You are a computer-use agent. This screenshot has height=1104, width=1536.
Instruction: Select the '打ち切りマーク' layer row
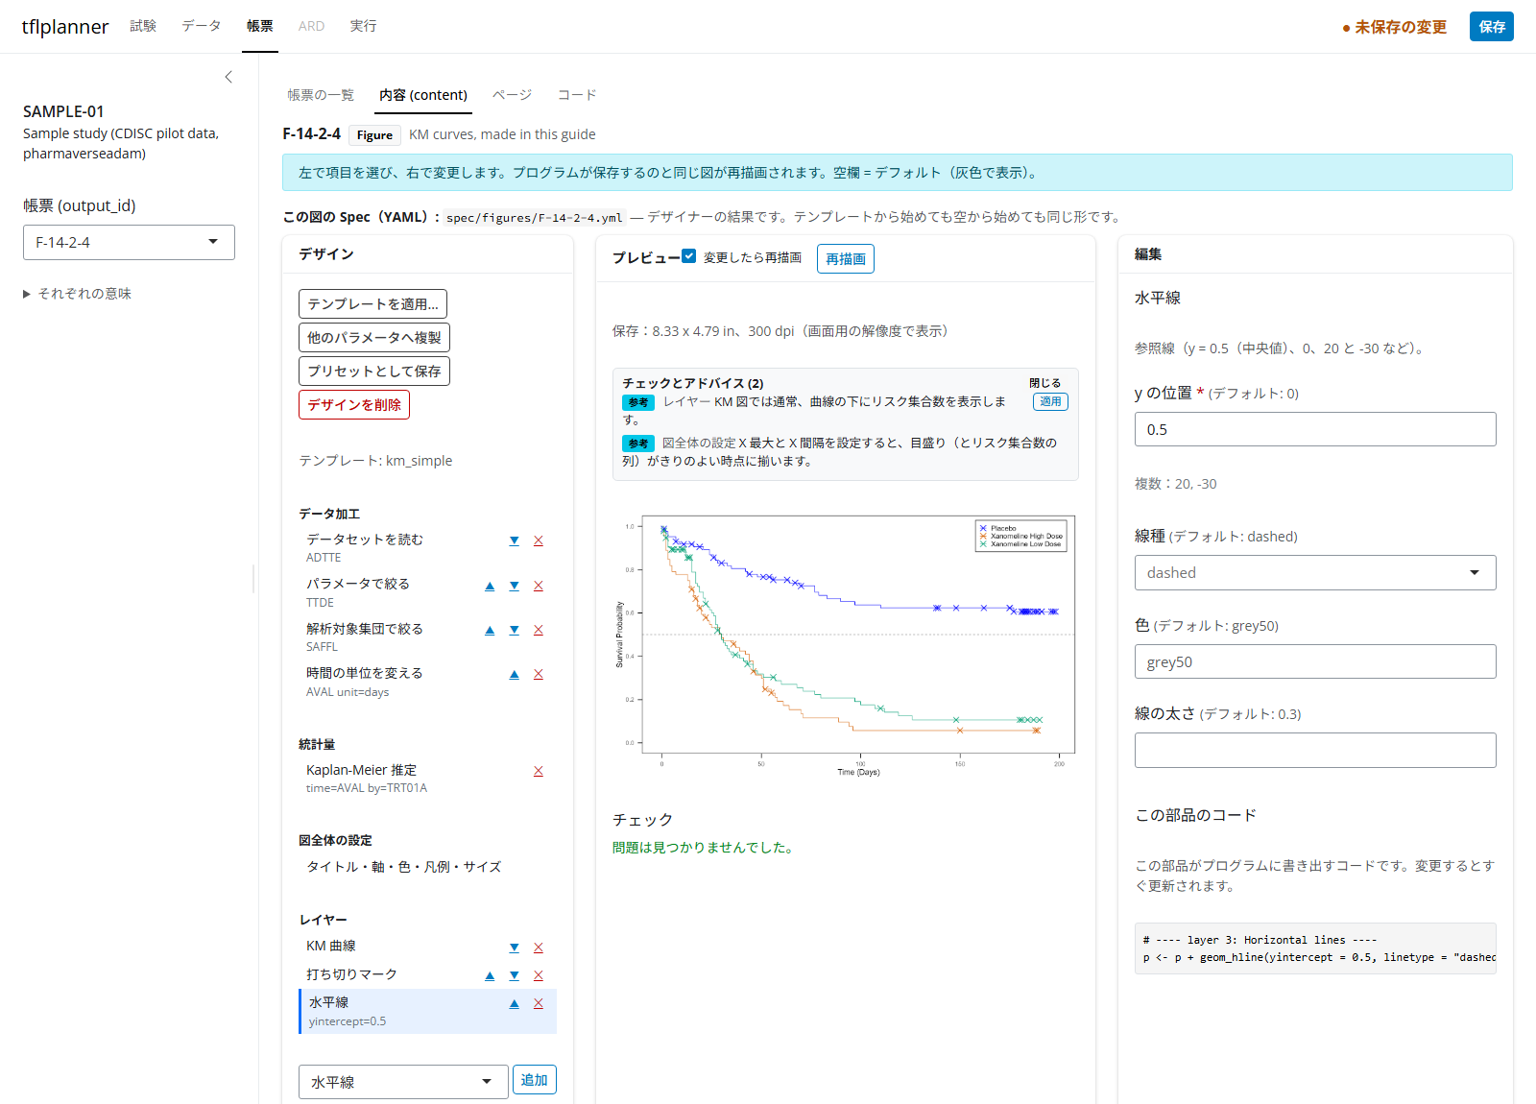tap(351, 974)
